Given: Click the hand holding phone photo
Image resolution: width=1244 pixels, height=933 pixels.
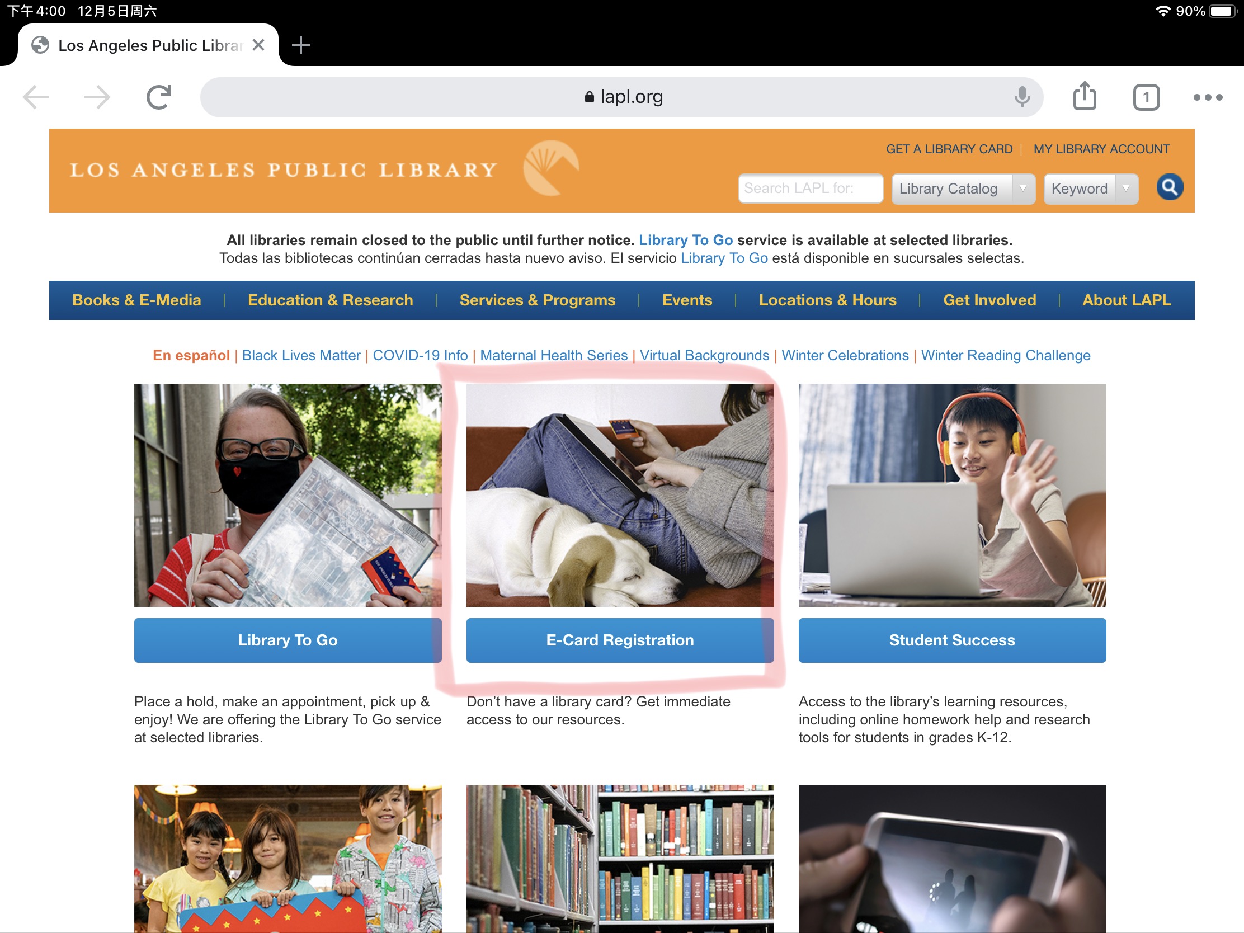Looking at the screenshot, I should coord(952,858).
